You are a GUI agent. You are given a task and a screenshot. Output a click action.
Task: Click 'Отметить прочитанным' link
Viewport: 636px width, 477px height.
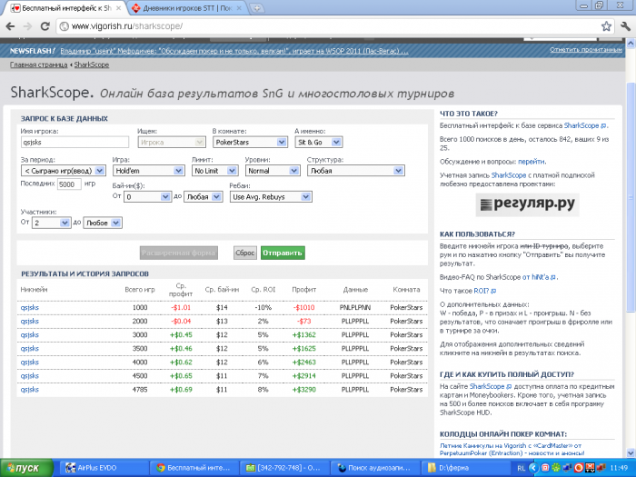pyautogui.click(x=586, y=50)
